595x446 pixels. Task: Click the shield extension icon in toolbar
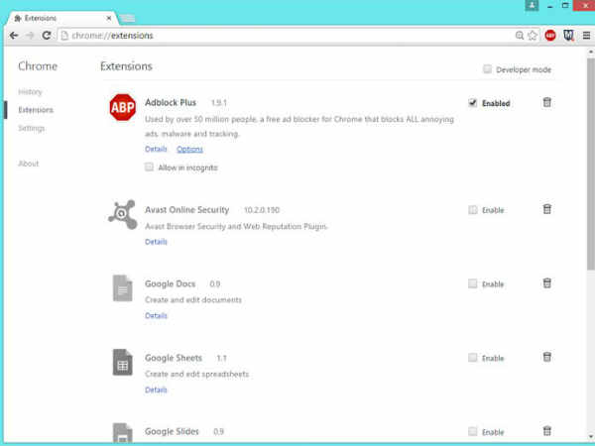568,36
